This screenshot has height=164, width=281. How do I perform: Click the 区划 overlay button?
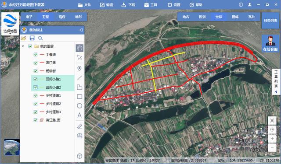[x=202, y=17]
